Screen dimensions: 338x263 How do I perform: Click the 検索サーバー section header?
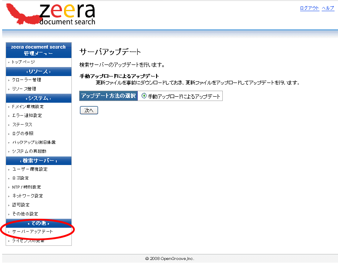pos(39,161)
